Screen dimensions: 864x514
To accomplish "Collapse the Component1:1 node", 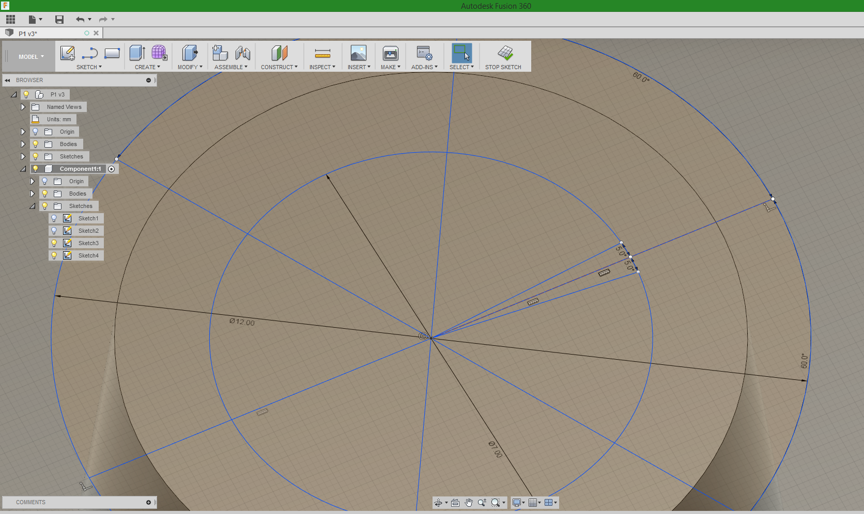I will pyautogui.click(x=23, y=169).
